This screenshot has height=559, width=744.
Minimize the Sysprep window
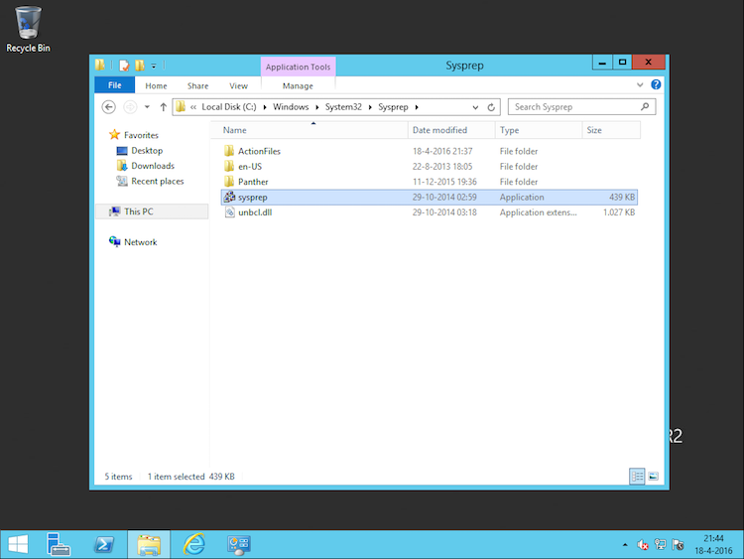click(602, 63)
